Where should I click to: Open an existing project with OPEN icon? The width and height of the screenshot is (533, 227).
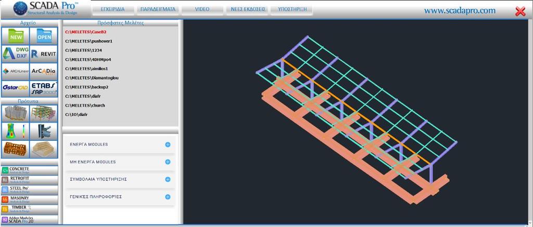pos(44,36)
